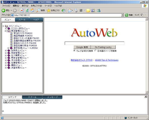The image size is (149, 120).
Task: Expand 決算処理メニュー node
Action: click(6, 68)
